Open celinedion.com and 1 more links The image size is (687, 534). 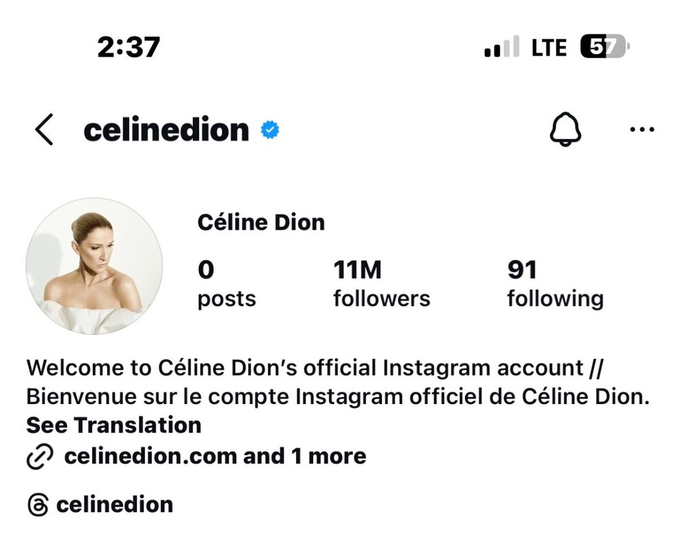pos(215,456)
